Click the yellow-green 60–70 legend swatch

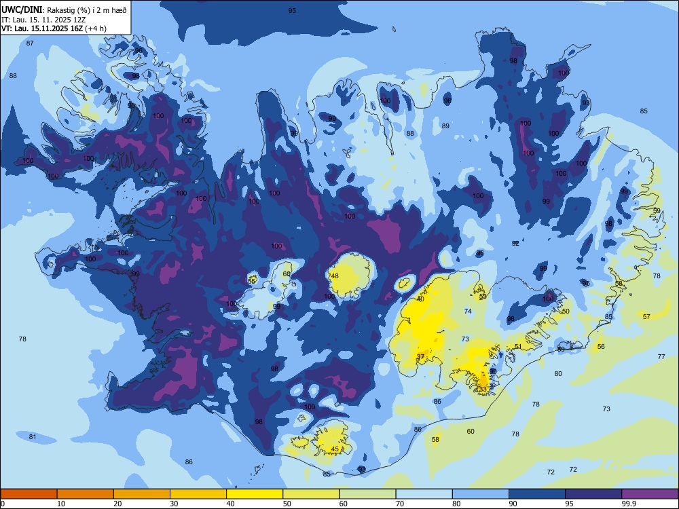(367, 494)
